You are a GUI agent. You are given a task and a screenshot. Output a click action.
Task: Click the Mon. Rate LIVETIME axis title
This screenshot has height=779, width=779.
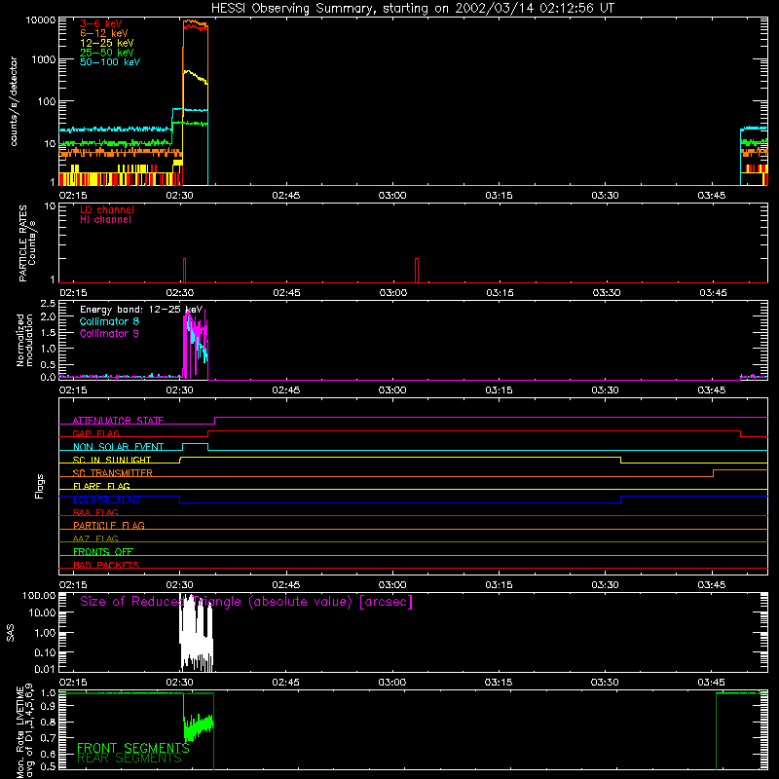(24, 730)
